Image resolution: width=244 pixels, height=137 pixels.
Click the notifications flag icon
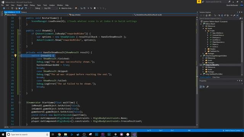pyautogui.click(x=199, y=2)
